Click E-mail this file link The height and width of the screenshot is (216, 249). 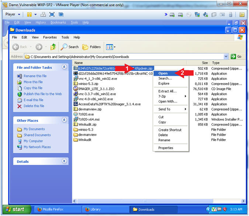[x=34, y=100]
